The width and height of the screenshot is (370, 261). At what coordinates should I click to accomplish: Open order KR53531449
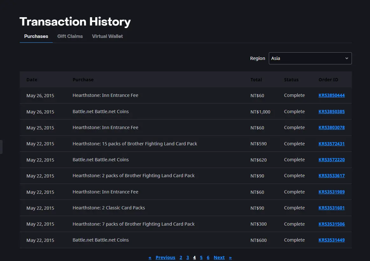[x=332, y=240]
